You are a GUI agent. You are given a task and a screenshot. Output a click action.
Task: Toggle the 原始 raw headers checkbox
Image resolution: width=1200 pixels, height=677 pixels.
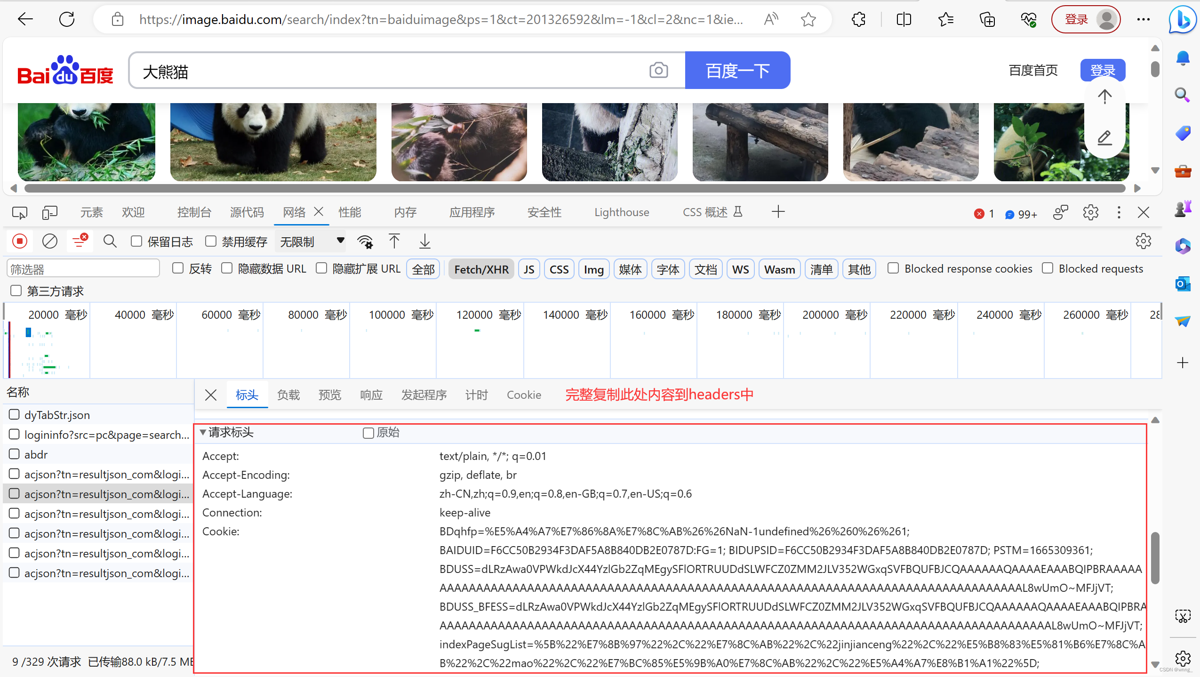368,433
